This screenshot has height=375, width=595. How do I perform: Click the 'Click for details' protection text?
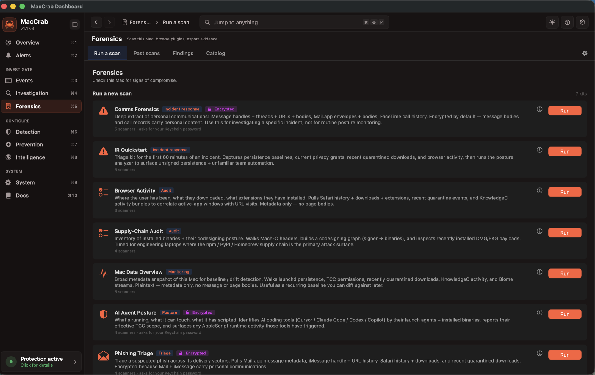point(37,365)
